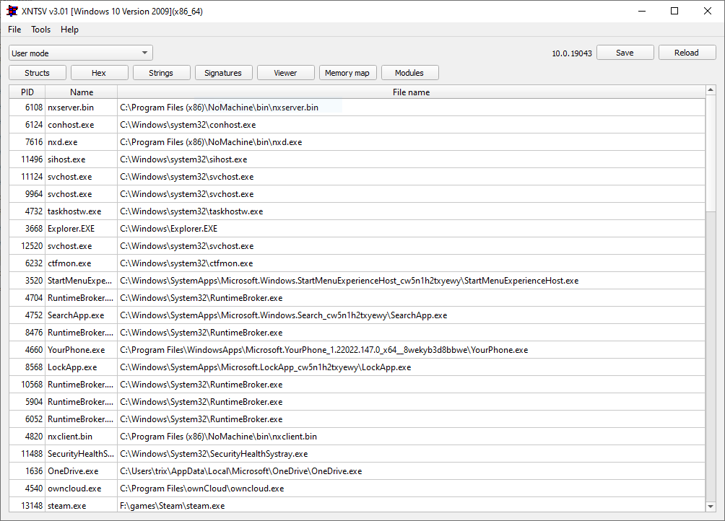
Task: Select the OneDrive.exe process name
Action: (73, 471)
